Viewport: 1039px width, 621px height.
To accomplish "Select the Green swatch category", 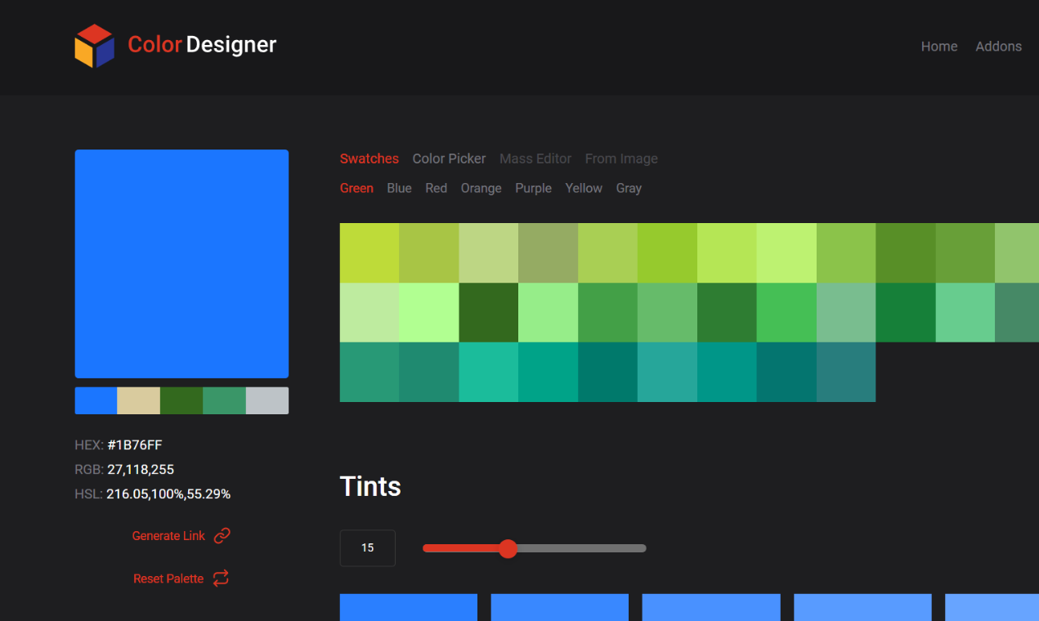I will coord(356,188).
